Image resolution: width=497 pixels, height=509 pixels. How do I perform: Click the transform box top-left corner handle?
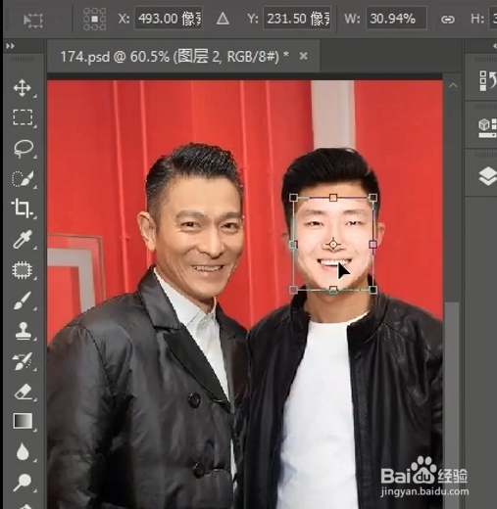pyautogui.click(x=294, y=198)
